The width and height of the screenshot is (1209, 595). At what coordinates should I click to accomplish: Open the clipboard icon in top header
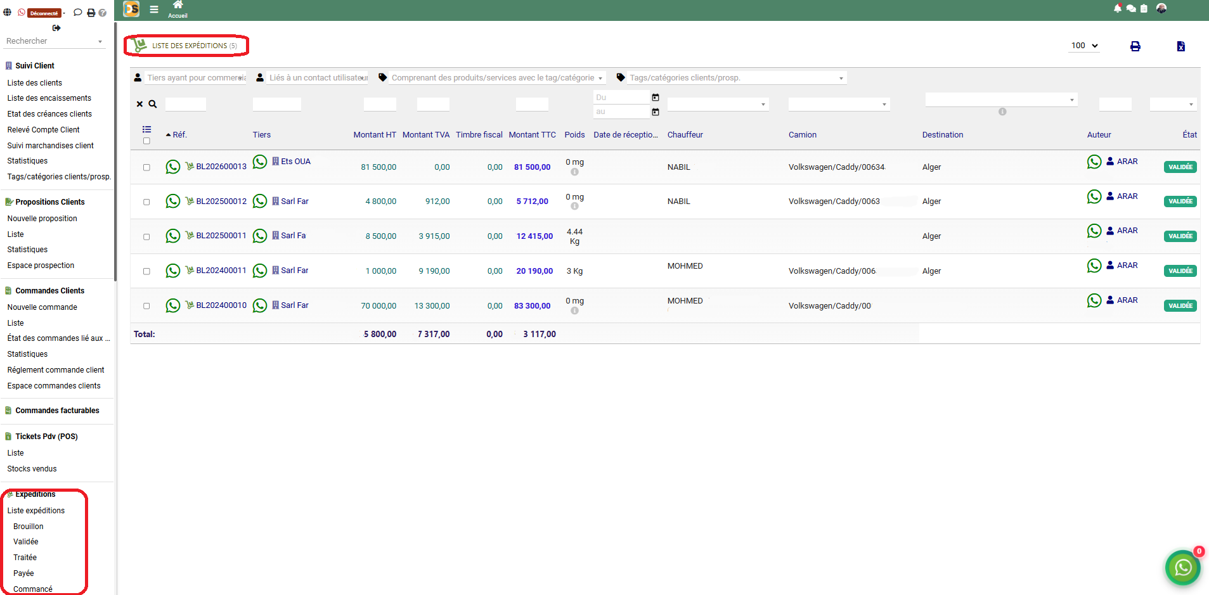[x=1144, y=9]
